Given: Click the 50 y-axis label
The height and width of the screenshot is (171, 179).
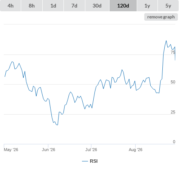Looking at the screenshot, I should point(173,82).
